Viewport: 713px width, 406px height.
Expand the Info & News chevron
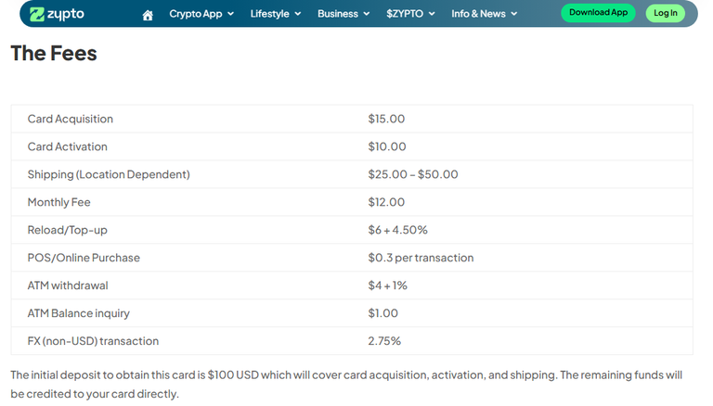[x=514, y=14]
